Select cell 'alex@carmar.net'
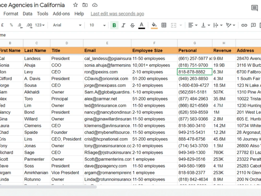The height and width of the screenshot is (196, 261). point(107,99)
